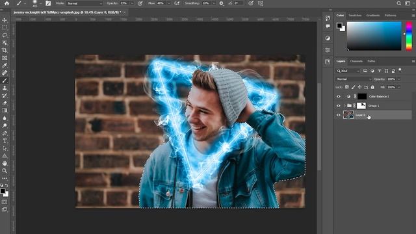Image resolution: width=416 pixels, height=234 pixels.
Task: Switch to the Gradients tab
Action: (x=372, y=16)
